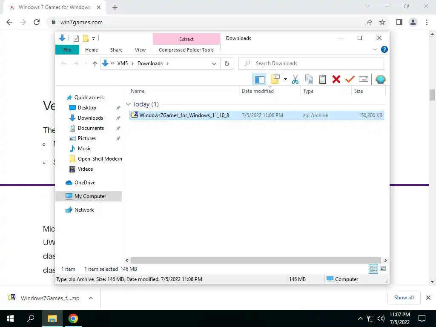Switch to large thumbnails view icon
This screenshot has height=327, width=436.
coord(383,269)
